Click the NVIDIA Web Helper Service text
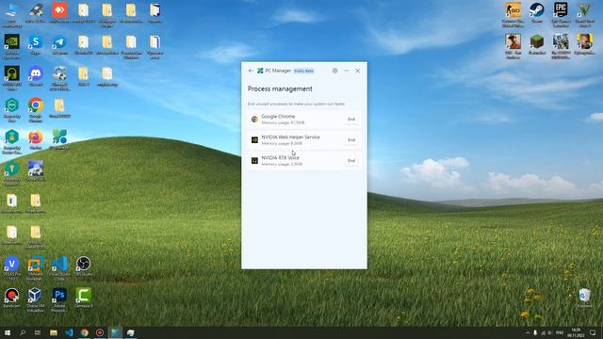 [290, 137]
